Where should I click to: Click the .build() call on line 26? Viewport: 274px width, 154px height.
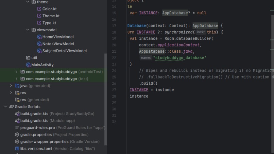(148, 83)
